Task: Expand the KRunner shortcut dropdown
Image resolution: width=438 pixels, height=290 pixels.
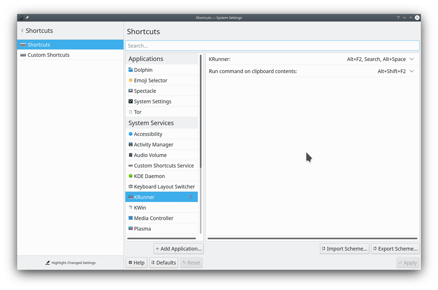Action: pos(412,59)
